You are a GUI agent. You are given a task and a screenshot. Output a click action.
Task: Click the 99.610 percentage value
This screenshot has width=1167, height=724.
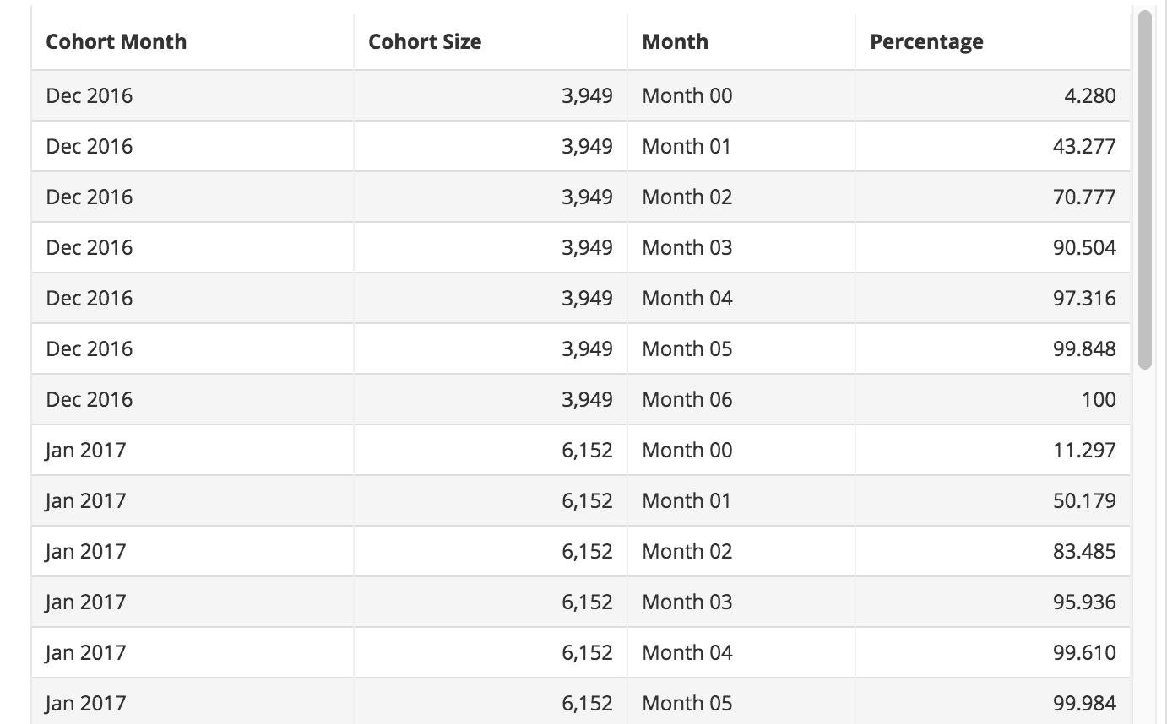coord(1084,653)
